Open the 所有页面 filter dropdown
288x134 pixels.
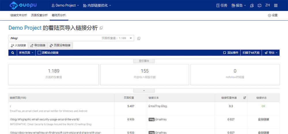(x=26, y=53)
